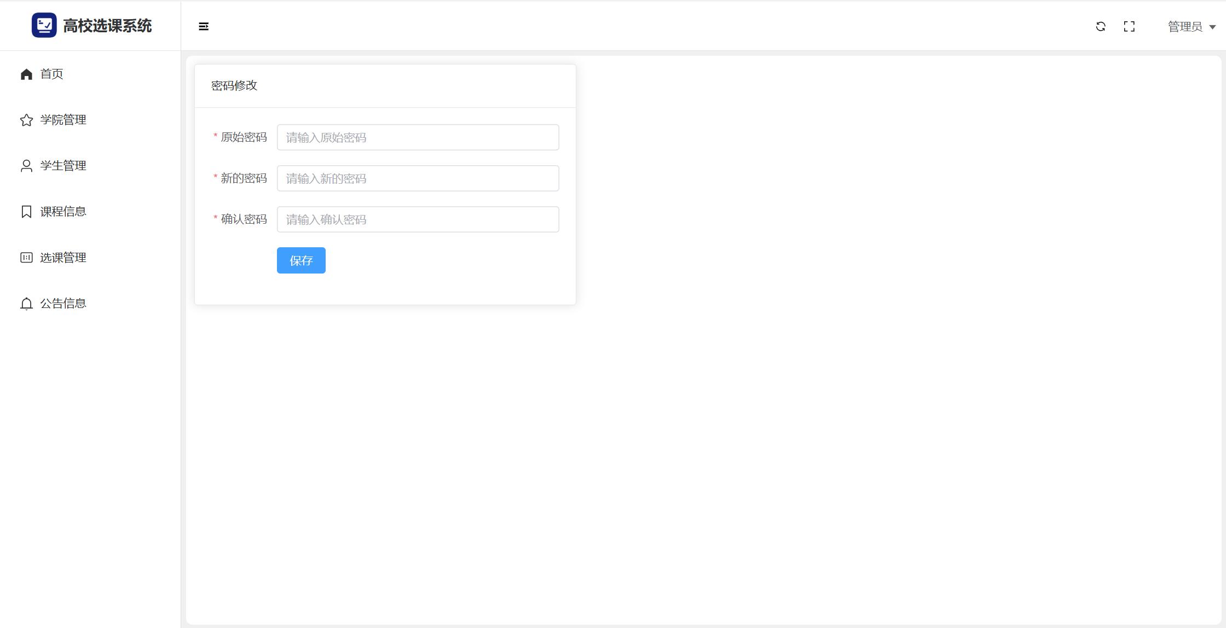Collapse the sidebar with the hamburger icon
Screen dimensions: 1226x628
[x=204, y=26]
